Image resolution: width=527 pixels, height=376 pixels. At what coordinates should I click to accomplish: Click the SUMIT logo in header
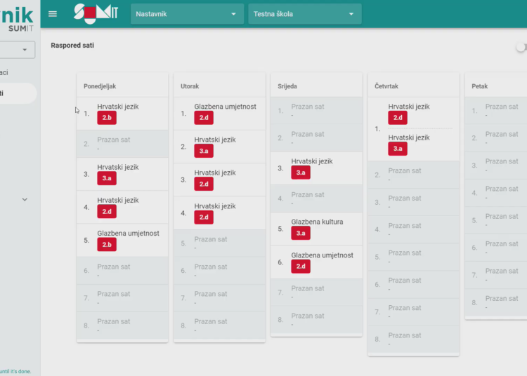(x=96, y=13)
